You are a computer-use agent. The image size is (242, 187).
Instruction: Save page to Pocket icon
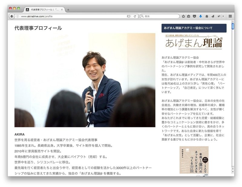point(195,16)
